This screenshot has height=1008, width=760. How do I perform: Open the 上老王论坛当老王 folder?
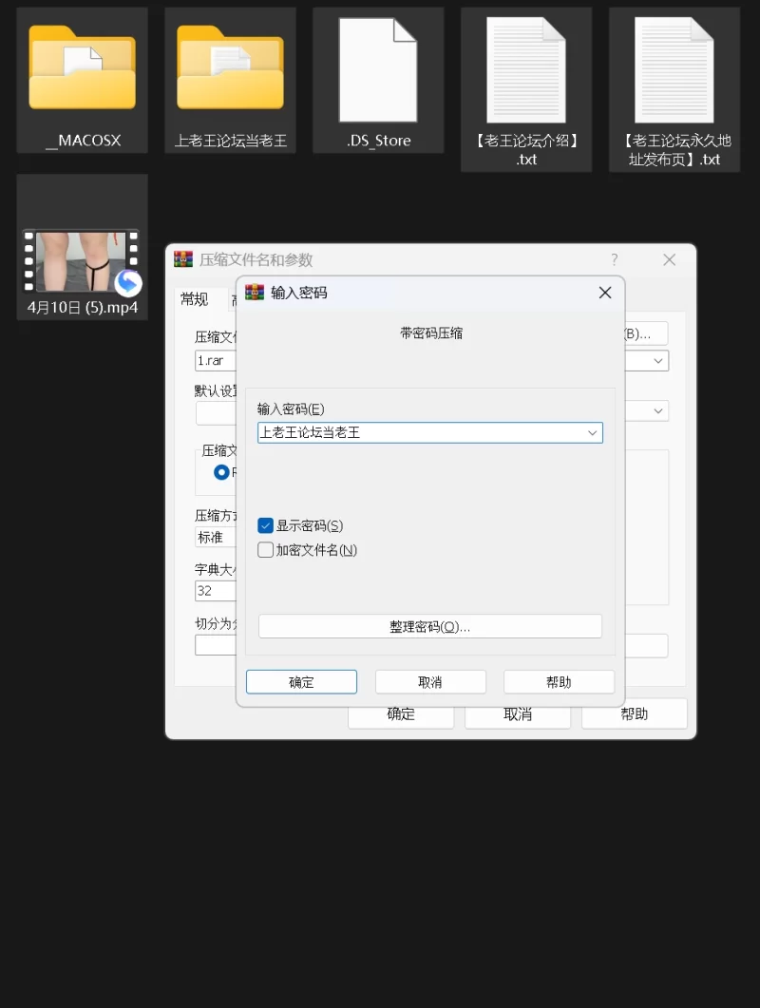point(230,68)
